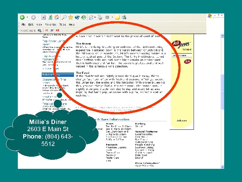Open the Ask.com link in yellow ad
The height and width of the screenshot is (182, 242).
point(182,121)
